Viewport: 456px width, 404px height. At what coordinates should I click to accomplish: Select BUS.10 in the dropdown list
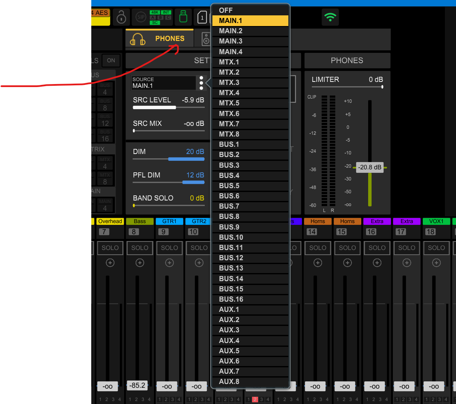(x=250, y=237)
